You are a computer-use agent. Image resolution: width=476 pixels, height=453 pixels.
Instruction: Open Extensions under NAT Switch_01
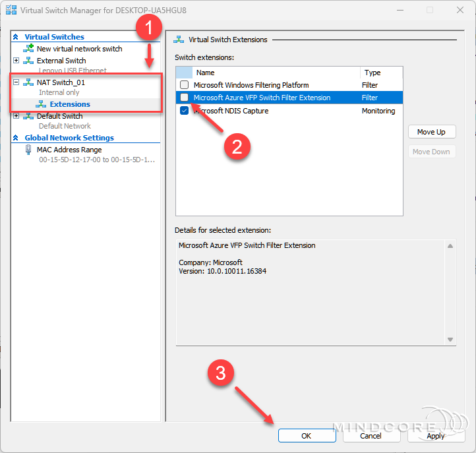[70, 104]
